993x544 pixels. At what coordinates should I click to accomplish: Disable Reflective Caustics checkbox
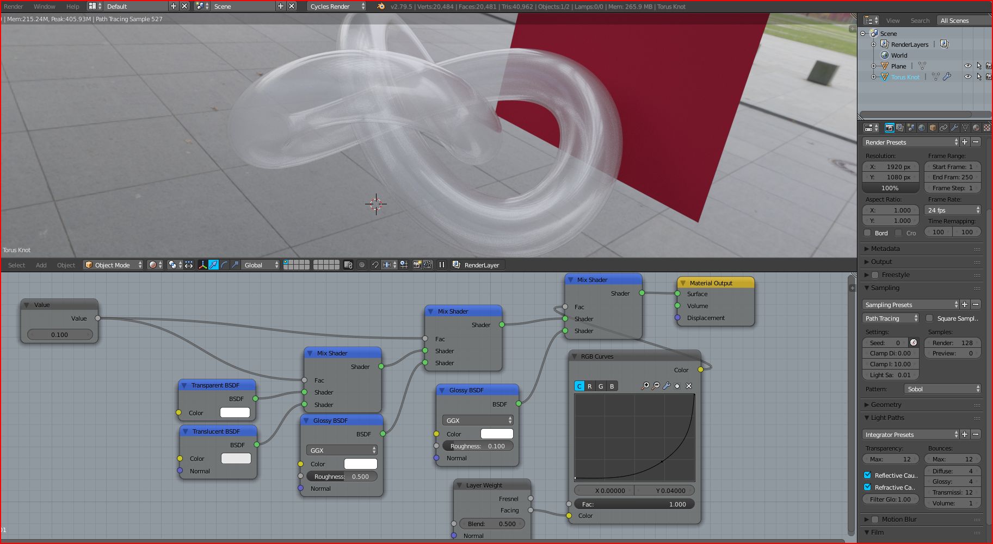[x=867, y=475]
